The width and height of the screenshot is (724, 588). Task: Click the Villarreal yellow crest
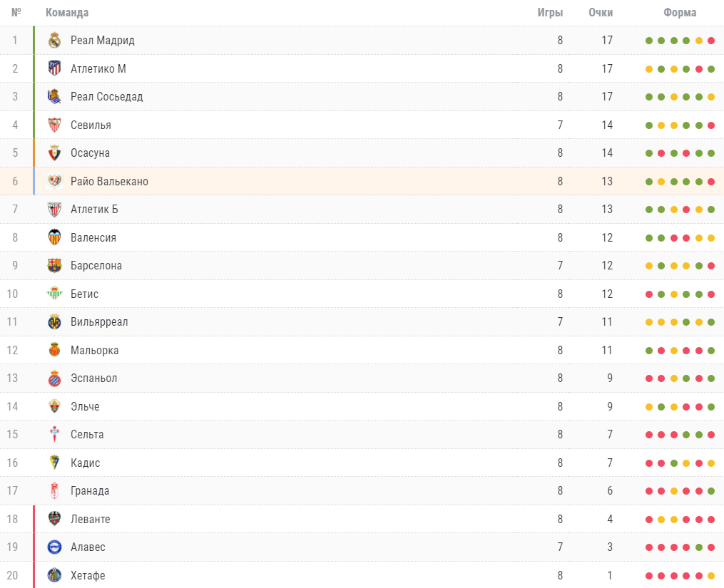54,321
